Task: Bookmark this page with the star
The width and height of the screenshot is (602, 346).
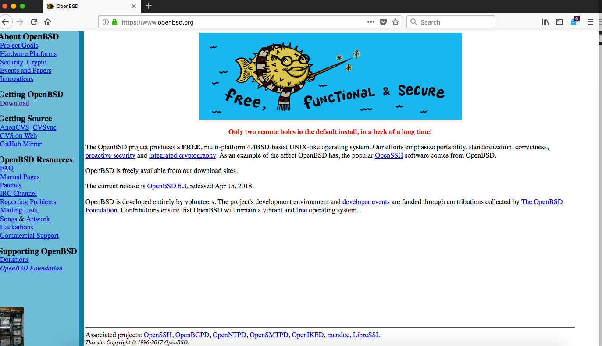Action: click(x=395, y=22)
